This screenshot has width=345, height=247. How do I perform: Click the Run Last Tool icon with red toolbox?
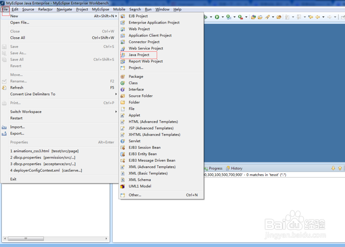coord(240,17)
